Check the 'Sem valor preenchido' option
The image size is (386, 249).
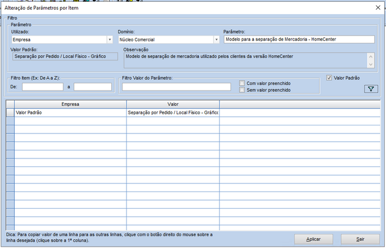point(243,90)
